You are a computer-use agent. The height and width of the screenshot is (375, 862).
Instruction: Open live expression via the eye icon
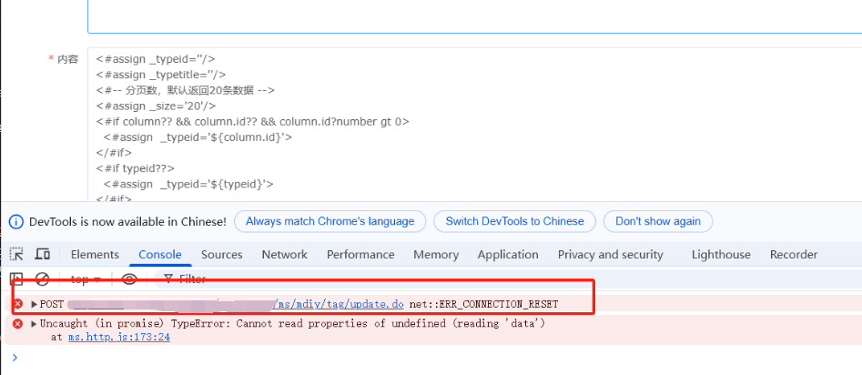129,279
